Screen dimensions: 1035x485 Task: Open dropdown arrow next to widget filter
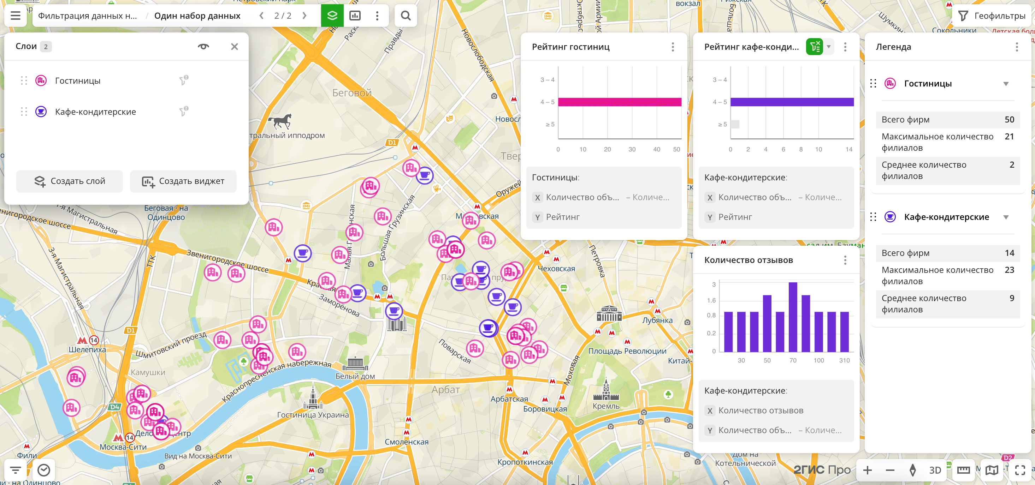tap(828, 47)
